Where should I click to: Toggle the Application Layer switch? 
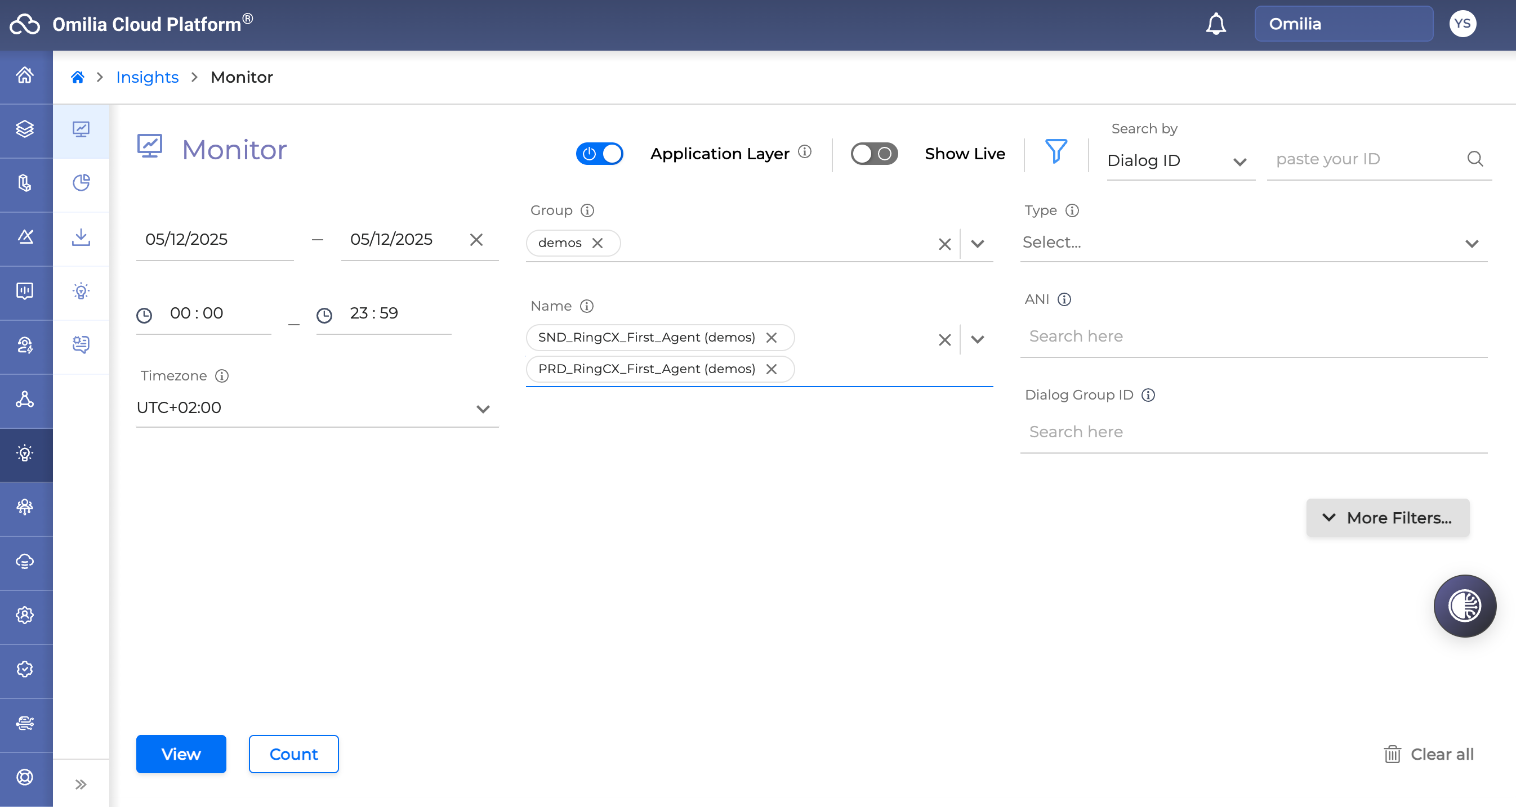599,154
